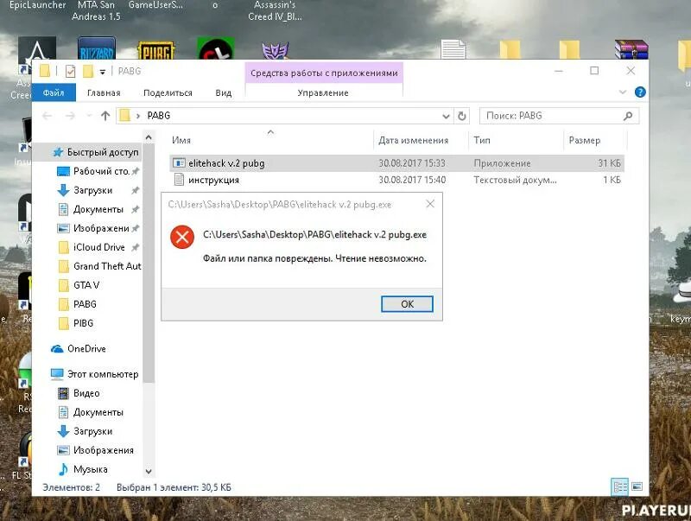
Task: Click the Transformers Decepticon desktop icon
Action: coord(275,50)
